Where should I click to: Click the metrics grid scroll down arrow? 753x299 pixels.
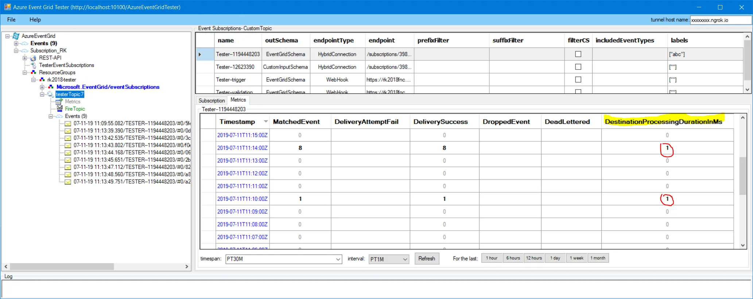coord(743,245)
